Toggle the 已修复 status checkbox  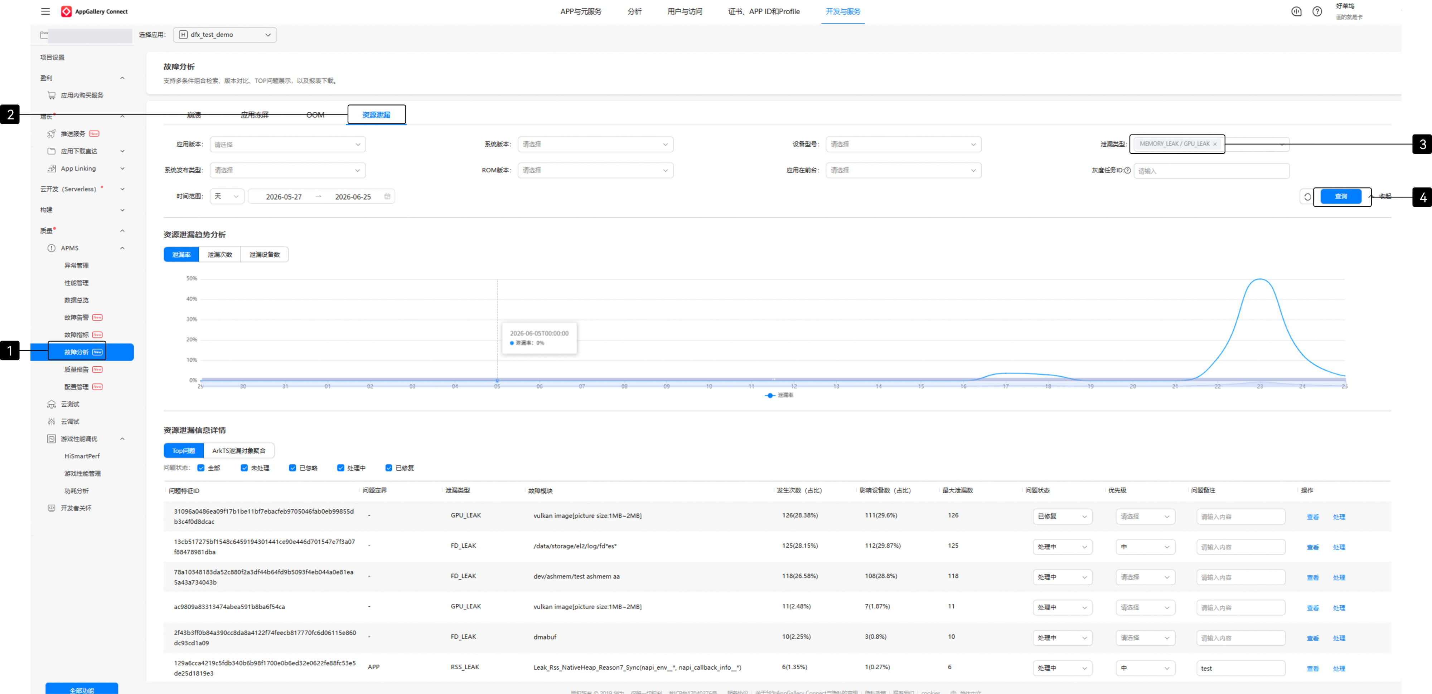[388, 468]
